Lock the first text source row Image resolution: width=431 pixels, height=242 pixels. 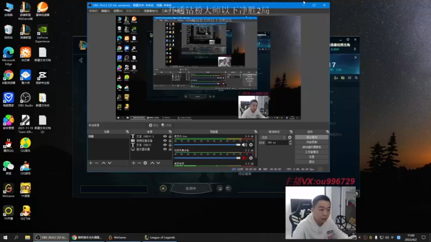click(170, 137)
